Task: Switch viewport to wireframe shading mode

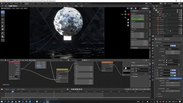Action: [x=142, y=8]
